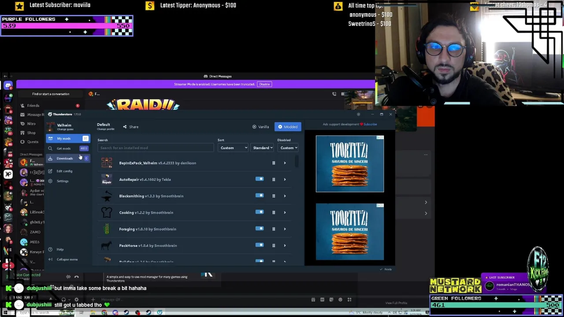This screenshot has height=317, width=564.
Task: Click Thunderstore theme toggle sun icon
Action: 358,114
